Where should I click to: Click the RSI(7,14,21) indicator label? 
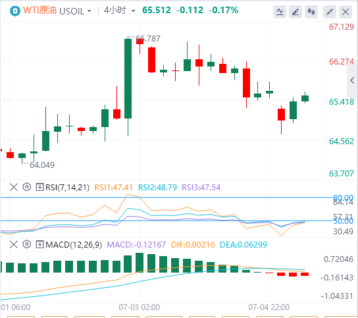[x=67, y=188]
